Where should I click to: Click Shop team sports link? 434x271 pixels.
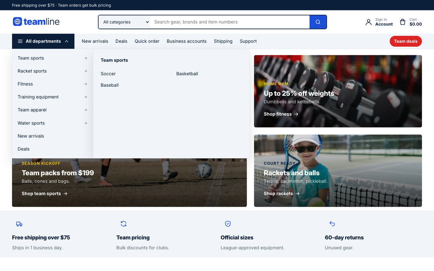click(44, 194)
